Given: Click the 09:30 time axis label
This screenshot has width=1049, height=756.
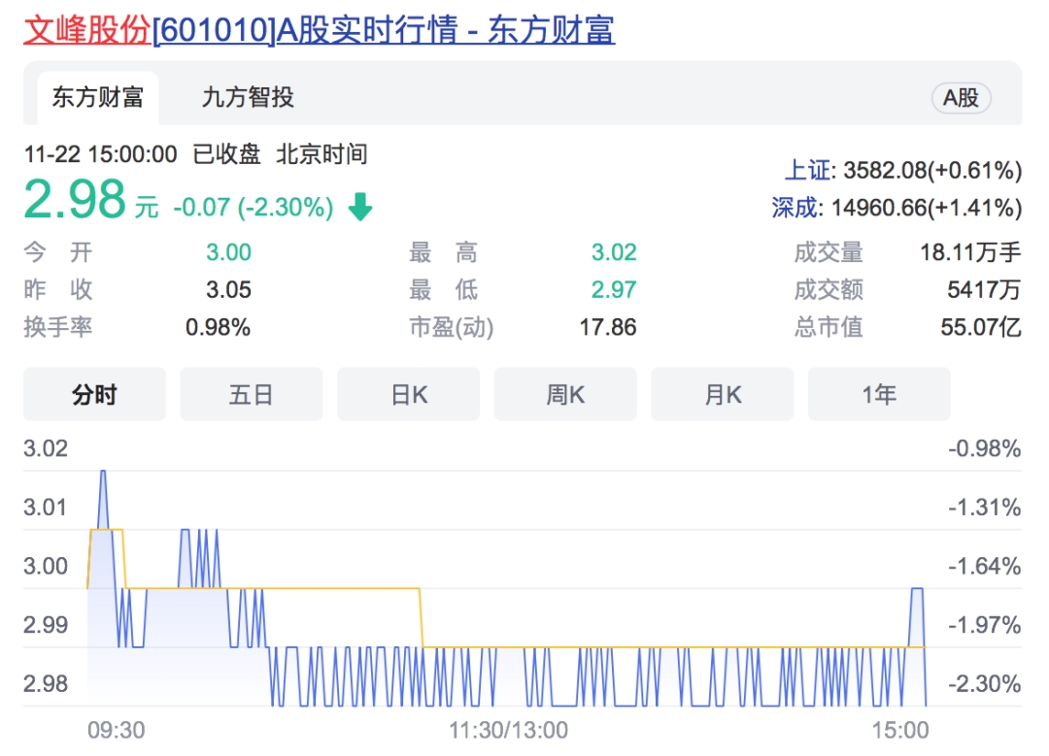Looking at the screenshot, I should pos(116,730).
